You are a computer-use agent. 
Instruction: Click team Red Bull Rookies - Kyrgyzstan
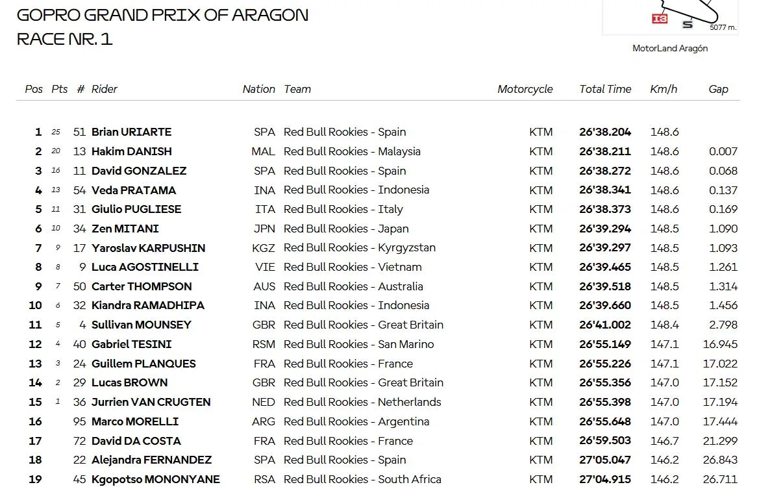[x=360, y=248]
